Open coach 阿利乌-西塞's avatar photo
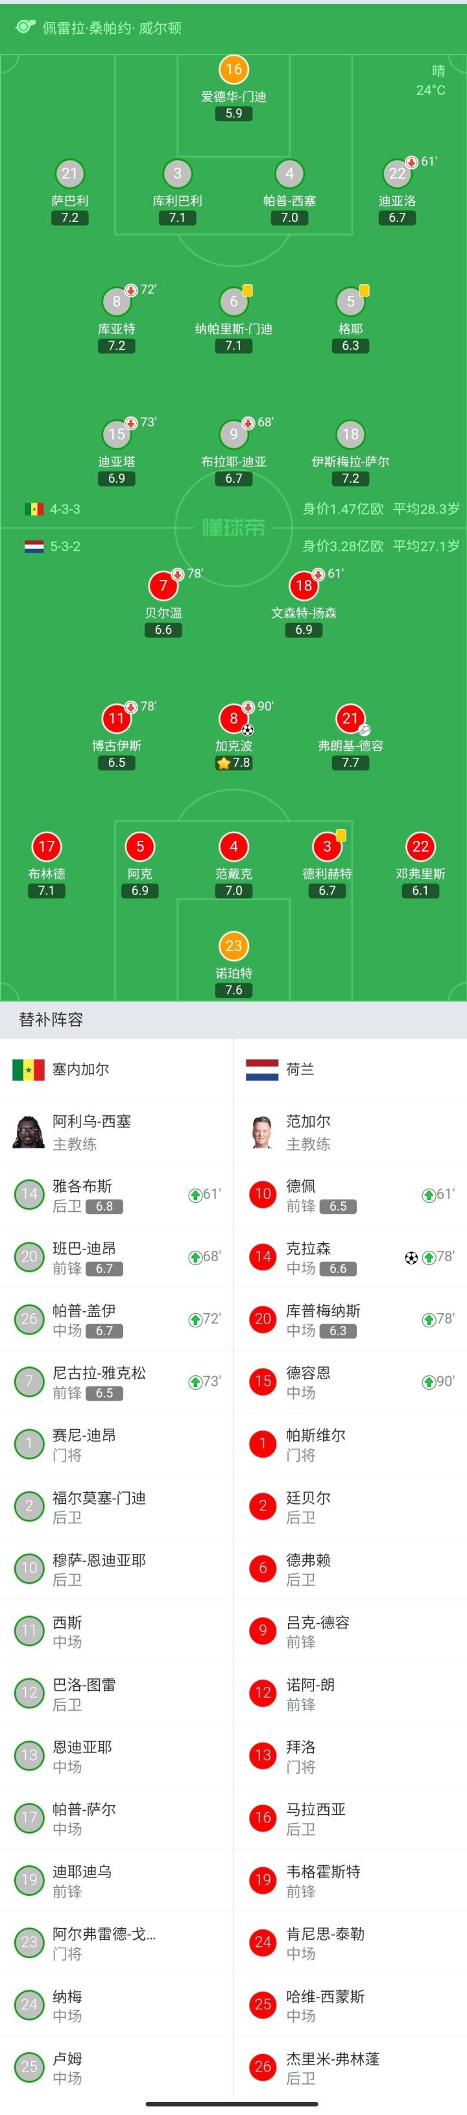The image size is (467, 2115). 29,1132
